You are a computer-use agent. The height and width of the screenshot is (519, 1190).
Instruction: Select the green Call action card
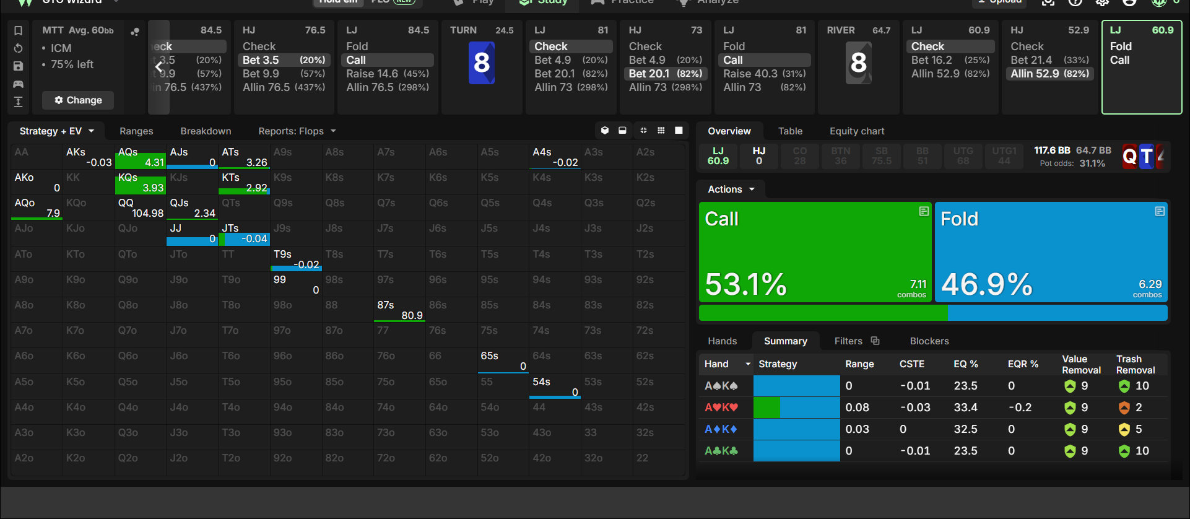point(815,252)
